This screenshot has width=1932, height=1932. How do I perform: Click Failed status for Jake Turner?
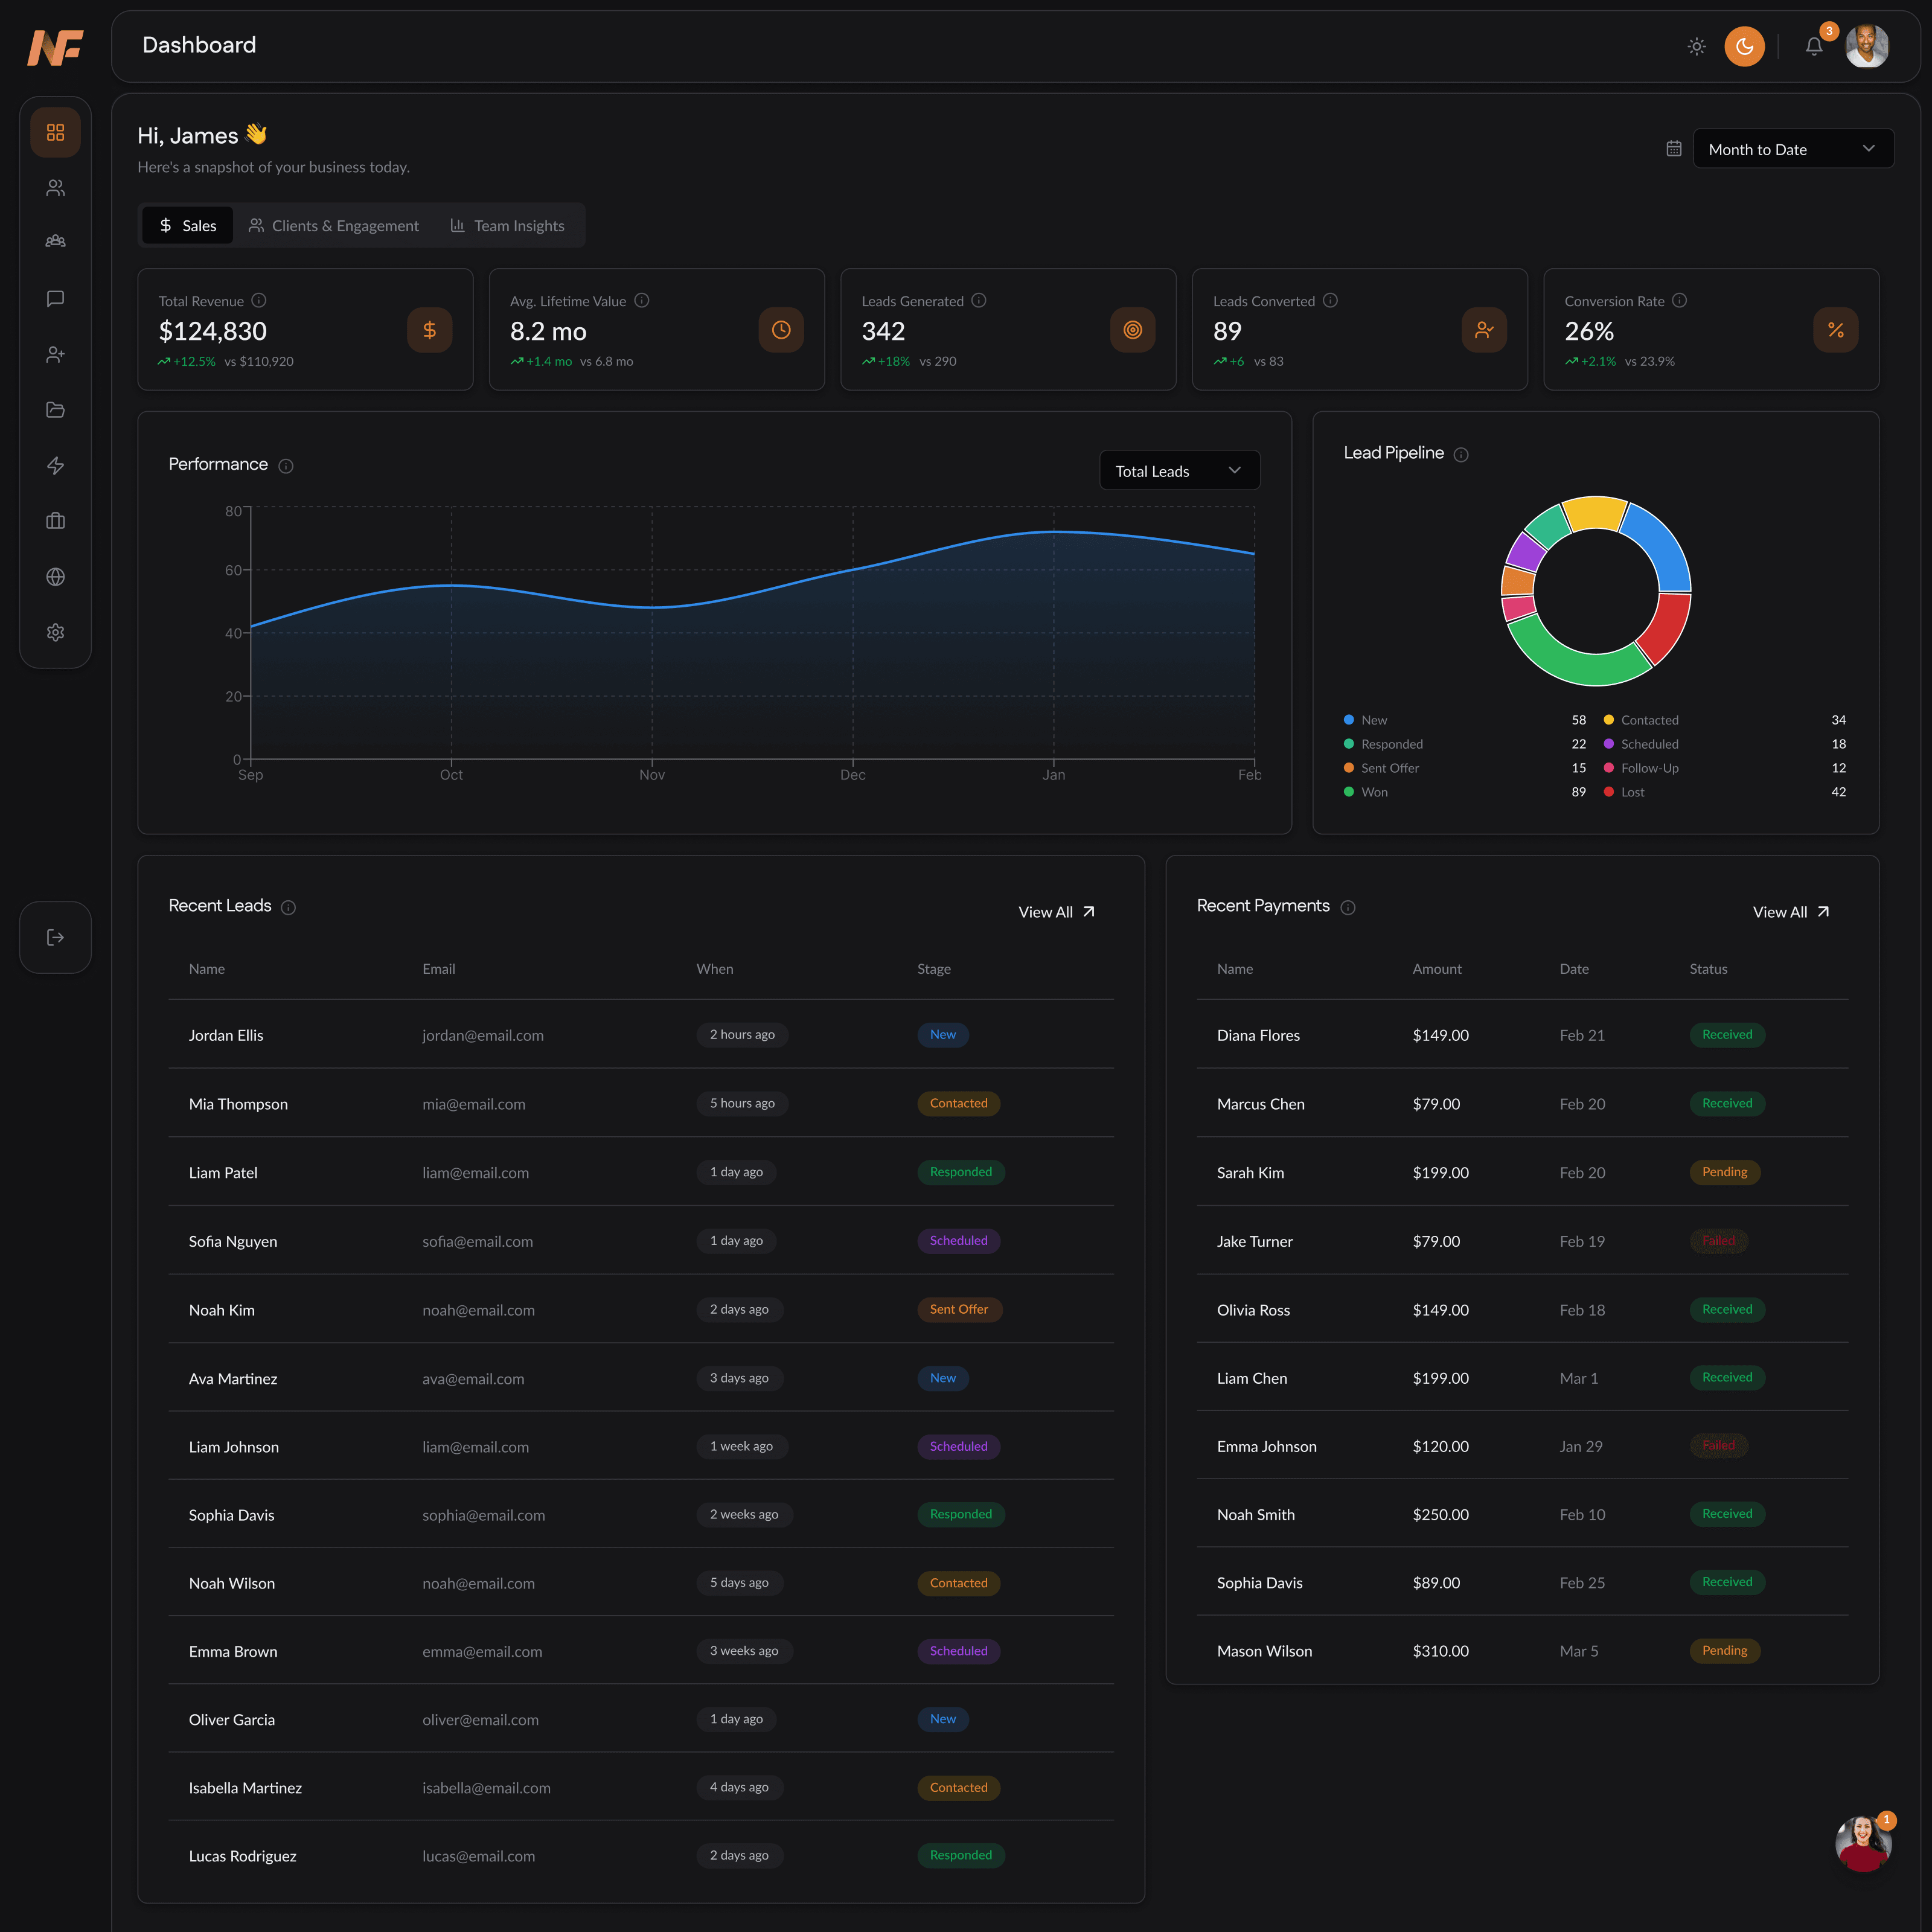[1718, 1241]
